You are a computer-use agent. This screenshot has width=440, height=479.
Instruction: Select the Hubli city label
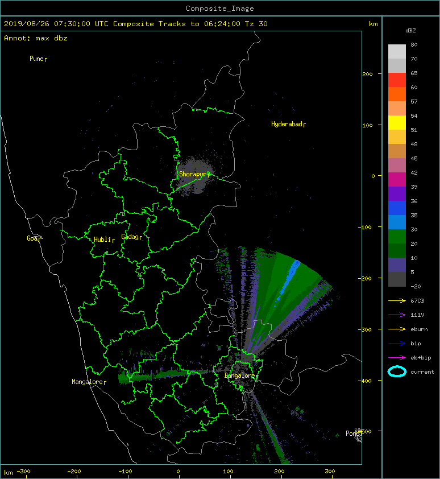104,239
